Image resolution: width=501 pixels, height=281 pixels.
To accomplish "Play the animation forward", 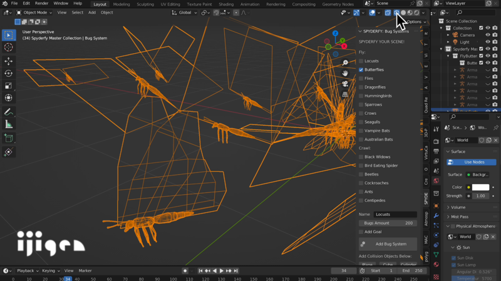I will click(222, 271).
